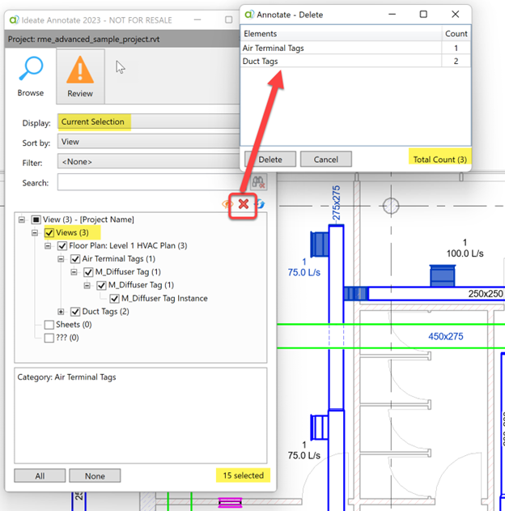The height and width of the screenshot is (511, 505).
Task: Click the Sheets (0) tree label
Action: pyautogui.click(x=74, y=325)
